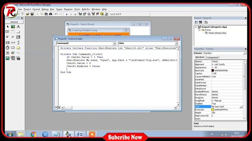
Task: Select the Shape control tool
Action: point(13,53)
